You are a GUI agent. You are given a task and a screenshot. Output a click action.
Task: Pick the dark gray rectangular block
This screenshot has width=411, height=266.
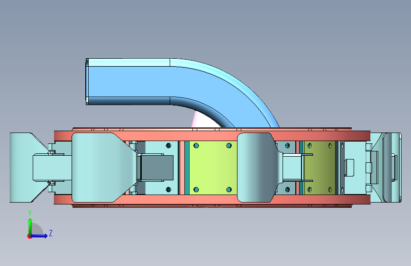157,168
